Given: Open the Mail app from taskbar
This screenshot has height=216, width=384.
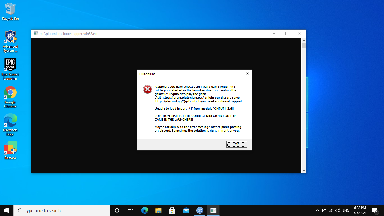Looking at the screenshot, I should 186,210.
